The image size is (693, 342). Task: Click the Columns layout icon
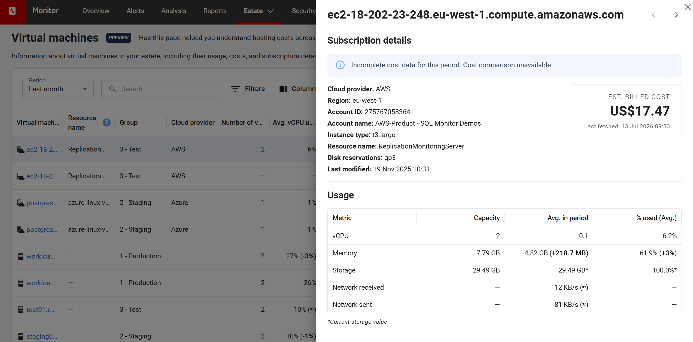(283, 89)
